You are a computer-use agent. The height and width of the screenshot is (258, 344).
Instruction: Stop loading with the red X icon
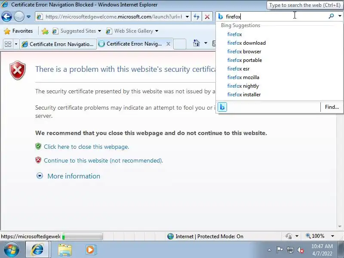(x=207, y=17)
